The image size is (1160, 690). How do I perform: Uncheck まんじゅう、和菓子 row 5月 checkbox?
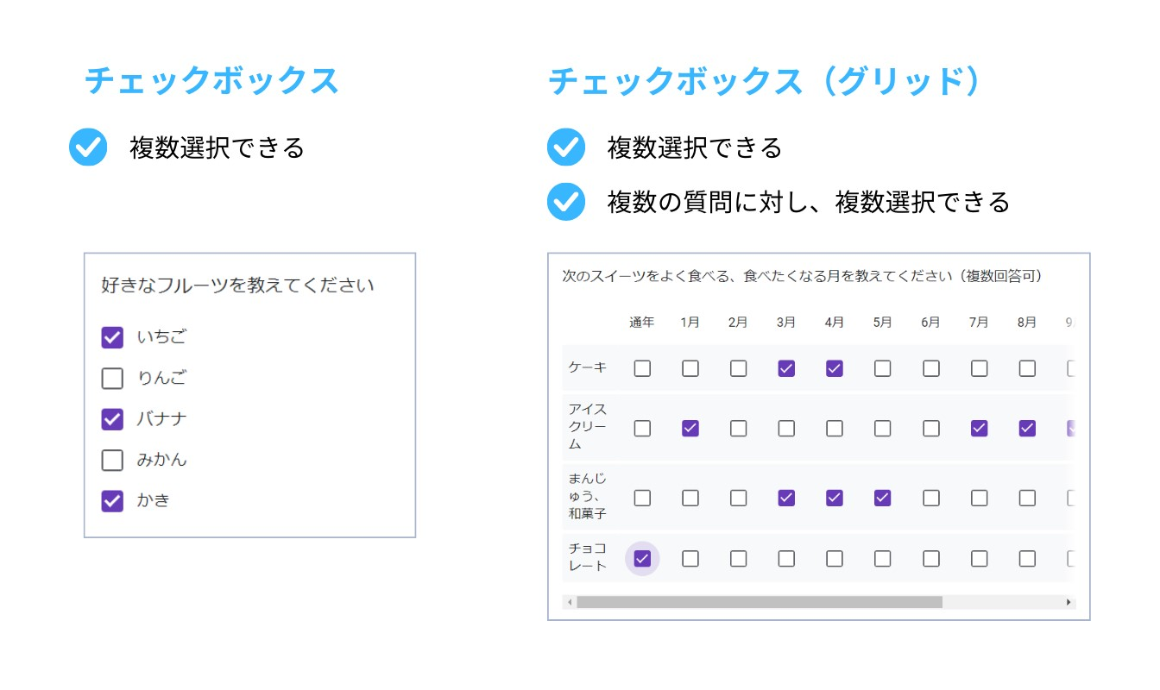[x=882, y=498]
